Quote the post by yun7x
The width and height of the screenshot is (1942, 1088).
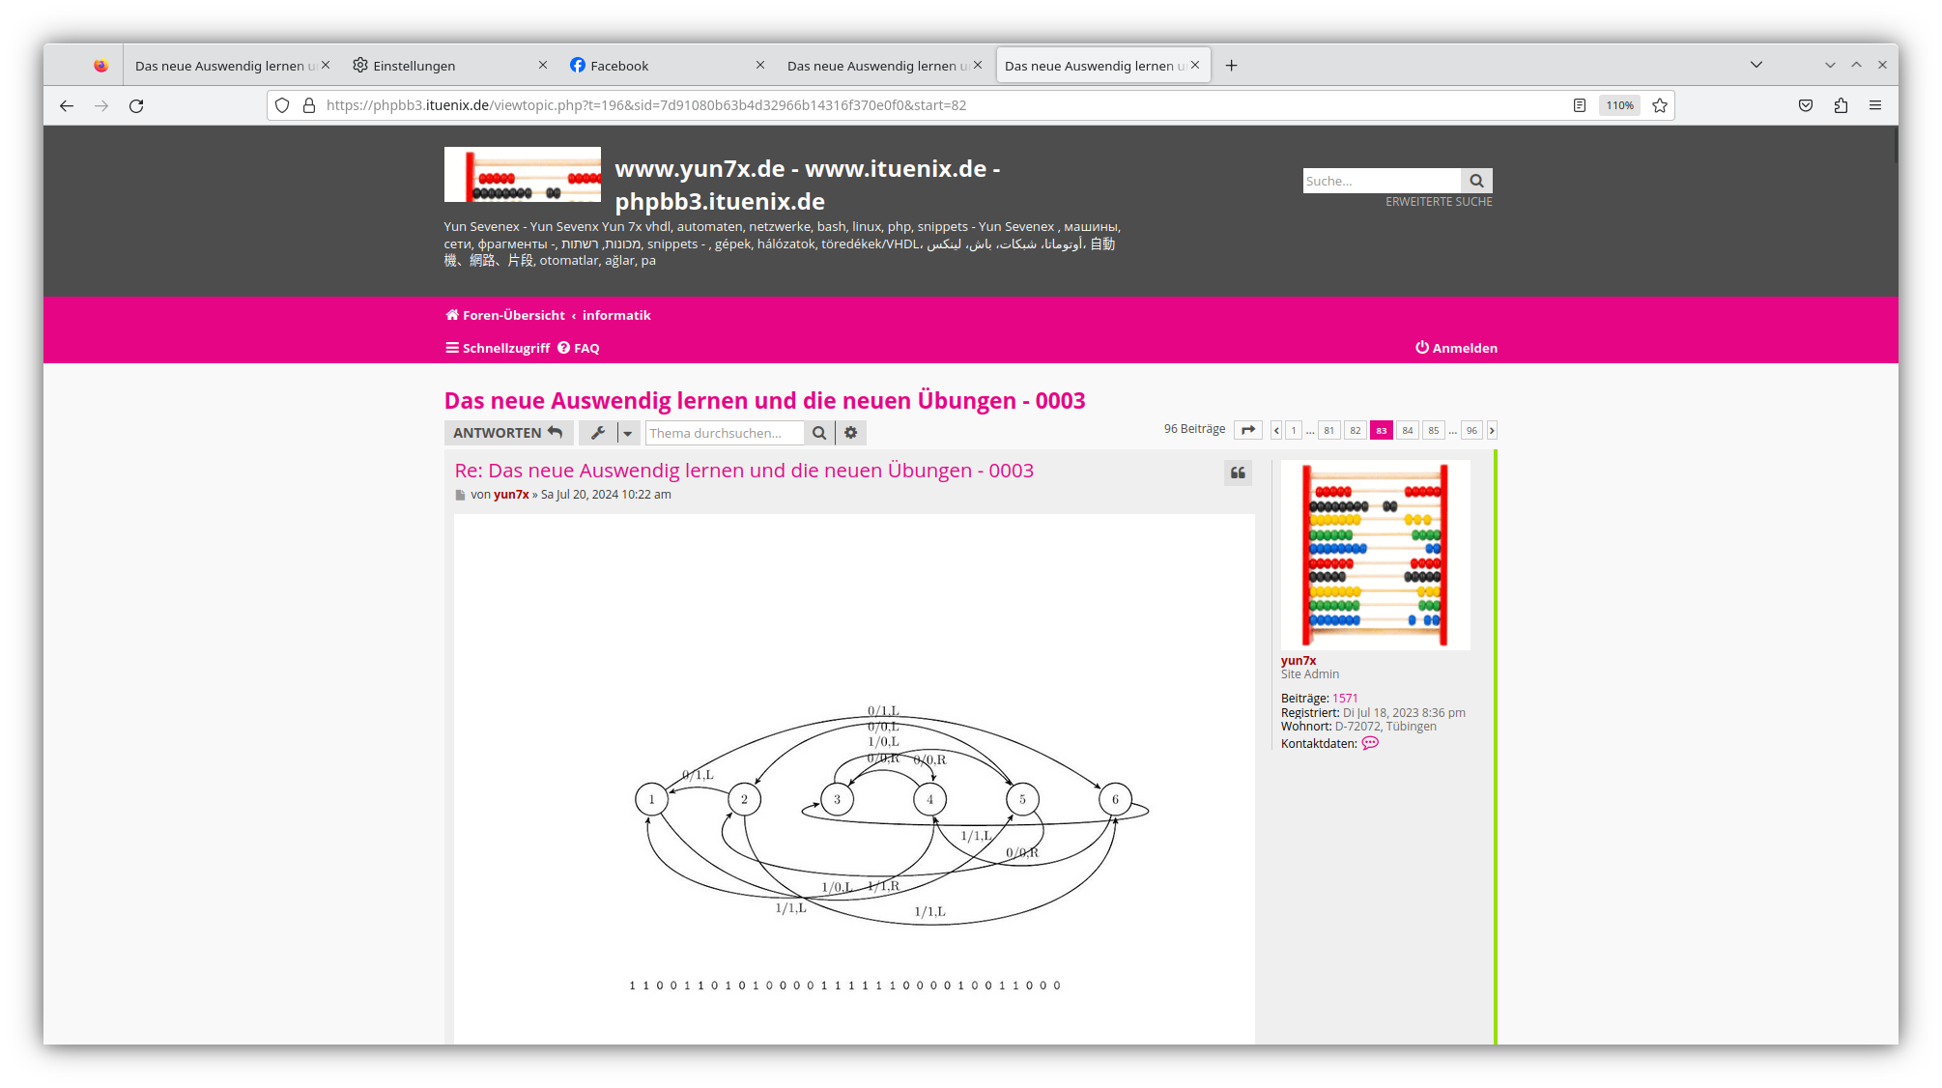pyautogui.click(x=1238, y=472)
